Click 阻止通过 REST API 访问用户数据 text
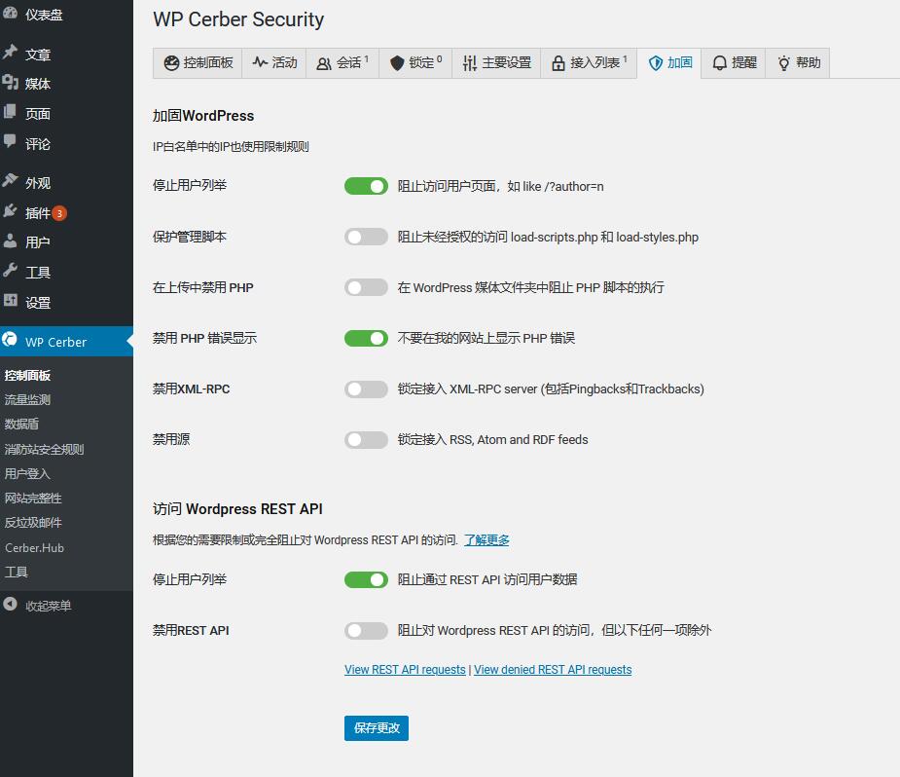 [x=487, y=579]
